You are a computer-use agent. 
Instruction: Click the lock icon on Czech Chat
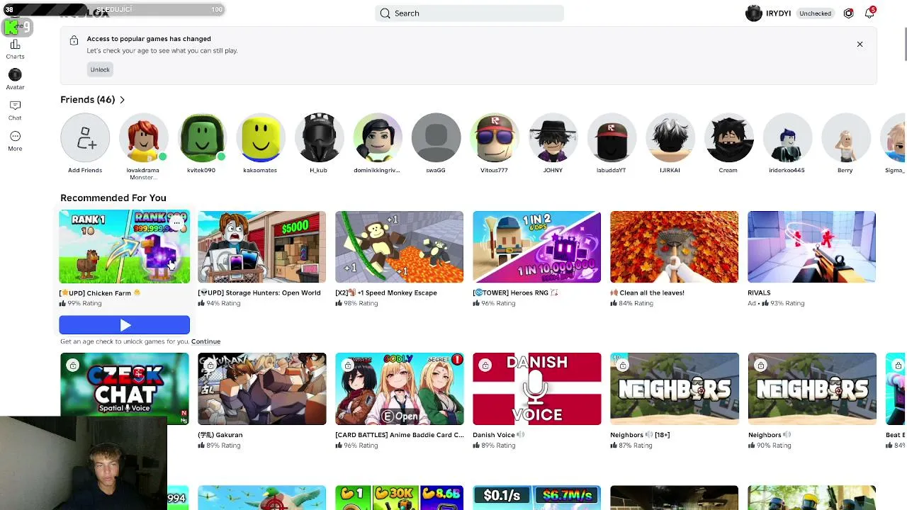[x=73, y=365]
